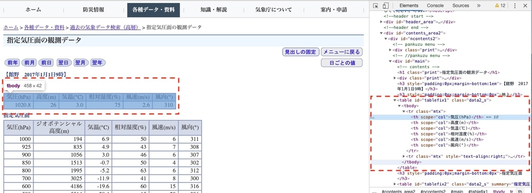Open the 各種データ・資料 navigation tab
532x193 pixels.
(x=153, y=10)
